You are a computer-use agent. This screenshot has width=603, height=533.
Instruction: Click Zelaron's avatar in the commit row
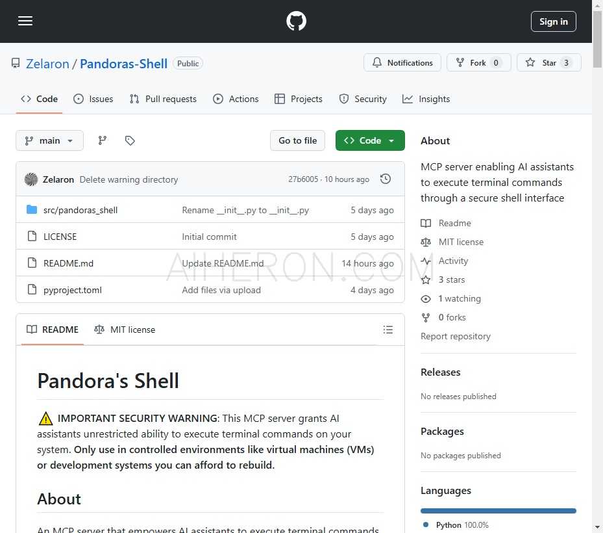click(31, 179)
